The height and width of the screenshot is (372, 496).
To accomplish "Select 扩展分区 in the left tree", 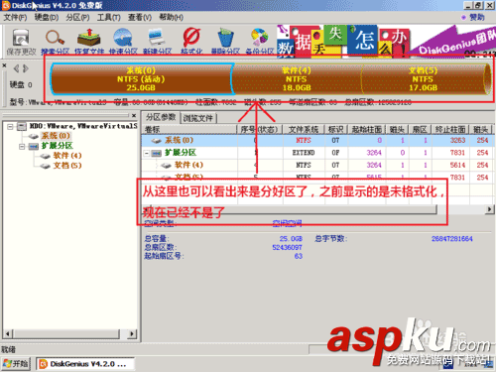I will pos(58,146).
